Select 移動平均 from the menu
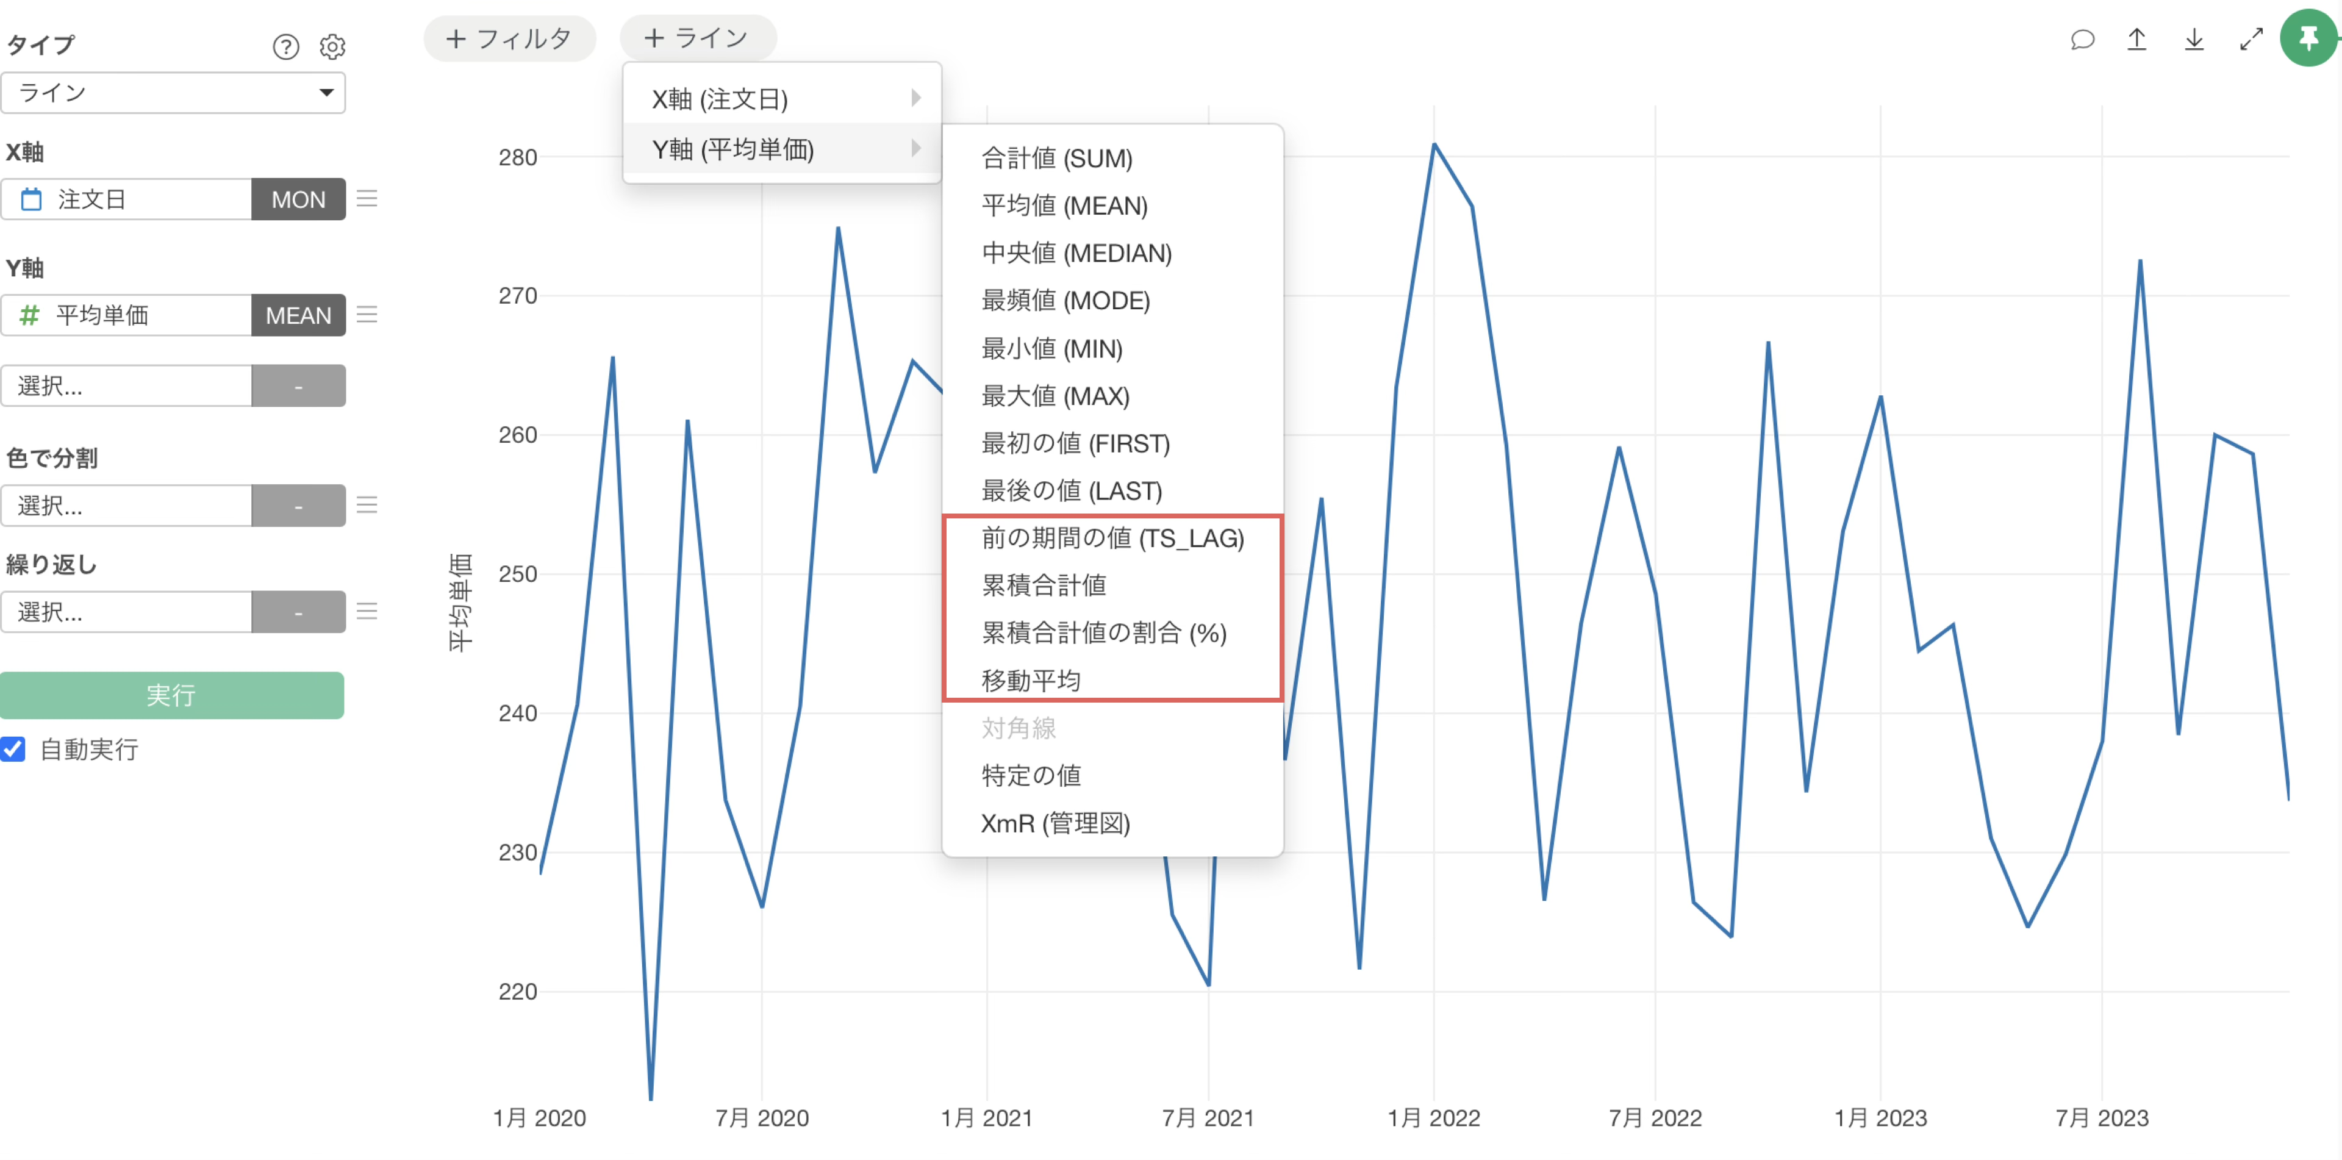Image resolution: width=2342 pixels, height=1160 pixels. point(1031,680)
